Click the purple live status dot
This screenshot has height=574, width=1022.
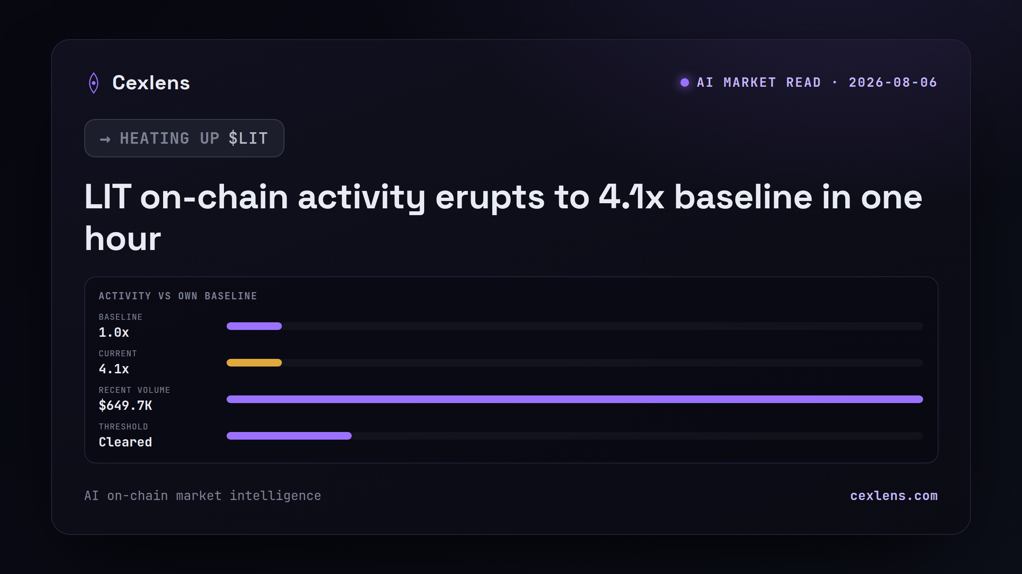tap(685, 82)
